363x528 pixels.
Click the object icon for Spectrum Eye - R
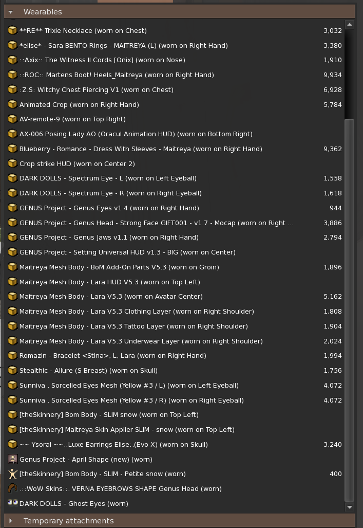12,193
